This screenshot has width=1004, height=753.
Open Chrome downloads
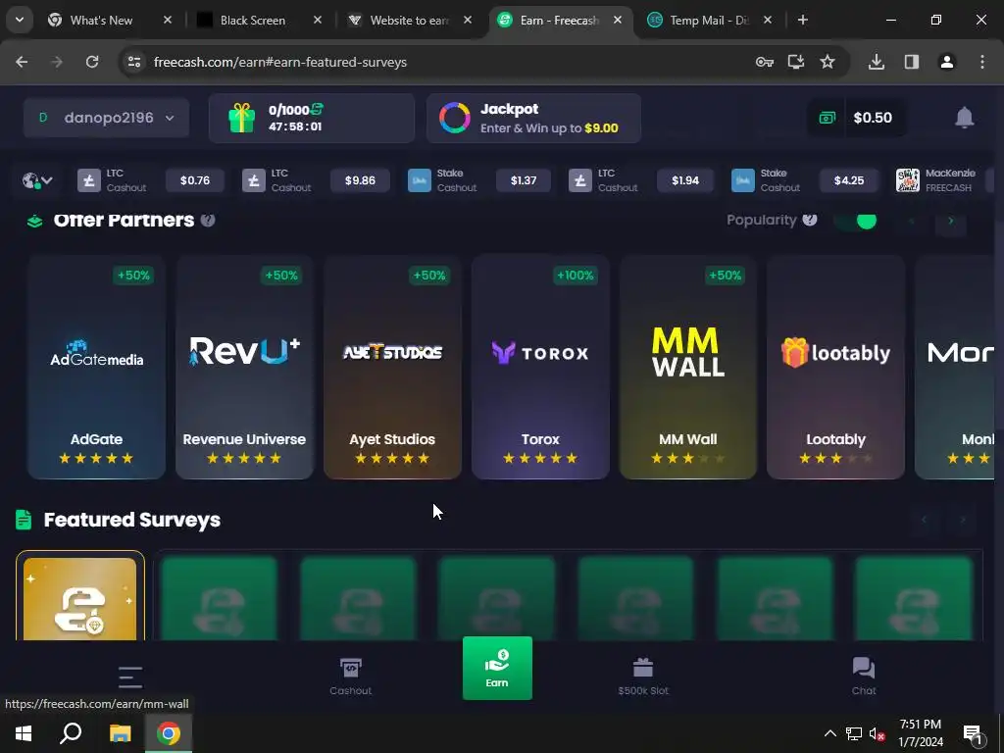(877, 62)
